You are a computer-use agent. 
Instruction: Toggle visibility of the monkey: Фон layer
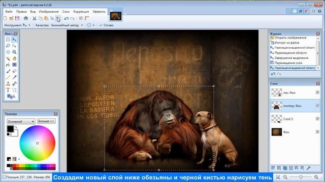(x=317, y=106)
